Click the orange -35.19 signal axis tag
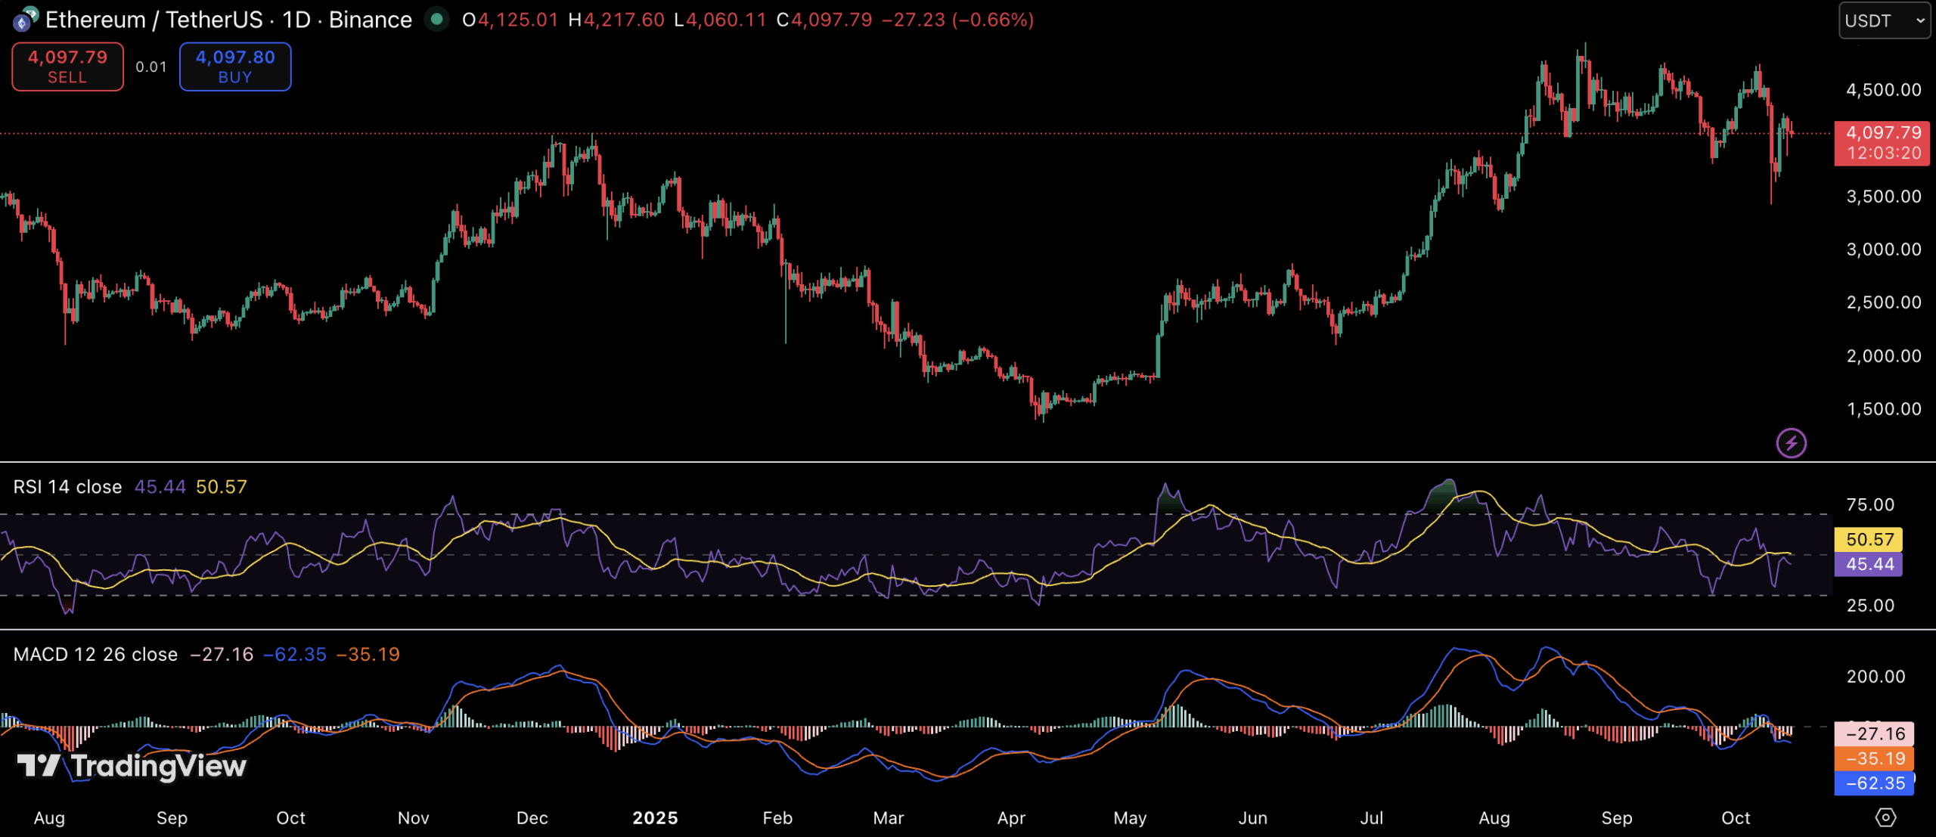Screen dimensions: 1936x837 [1874, 758]
